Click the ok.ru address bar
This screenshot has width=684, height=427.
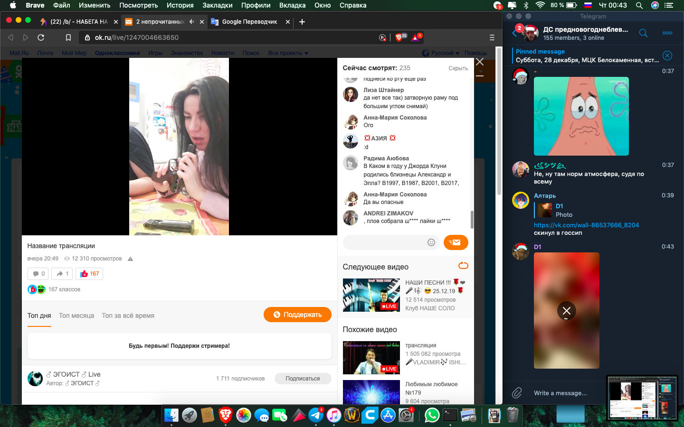pyautogui.click(x=228, y=37)
